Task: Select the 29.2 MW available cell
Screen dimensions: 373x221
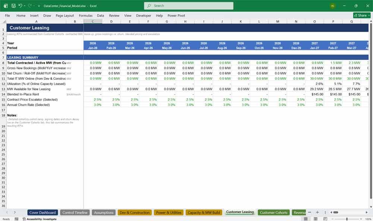Action: (x=314, y=89)
